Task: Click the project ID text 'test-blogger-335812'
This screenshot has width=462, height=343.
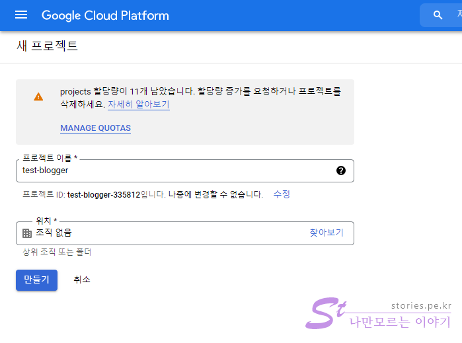Action: click(x=104, y=195)
